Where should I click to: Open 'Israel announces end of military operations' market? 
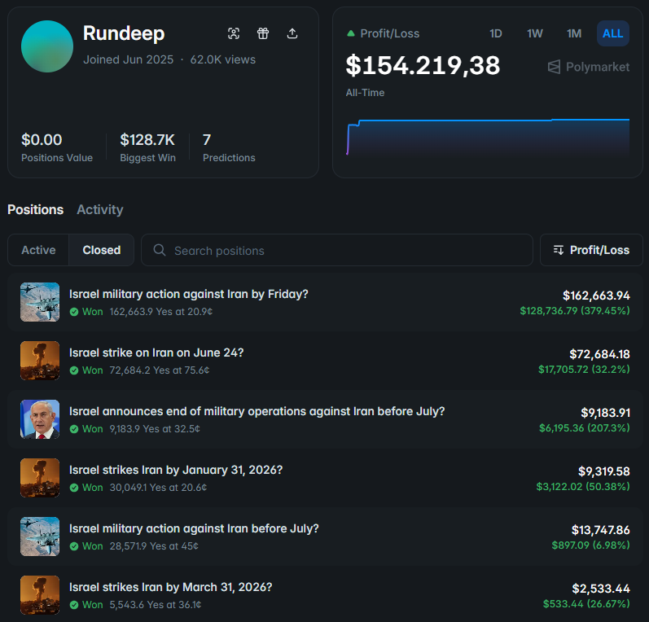(257, 411)
